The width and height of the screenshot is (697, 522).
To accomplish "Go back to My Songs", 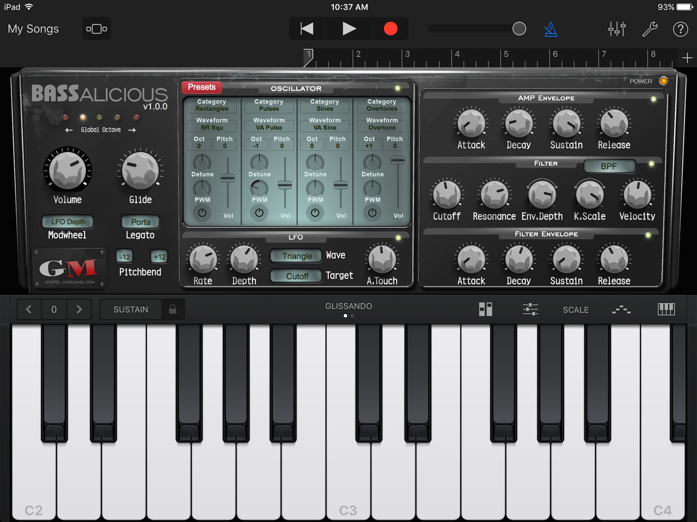I will [x=33, y=29].
